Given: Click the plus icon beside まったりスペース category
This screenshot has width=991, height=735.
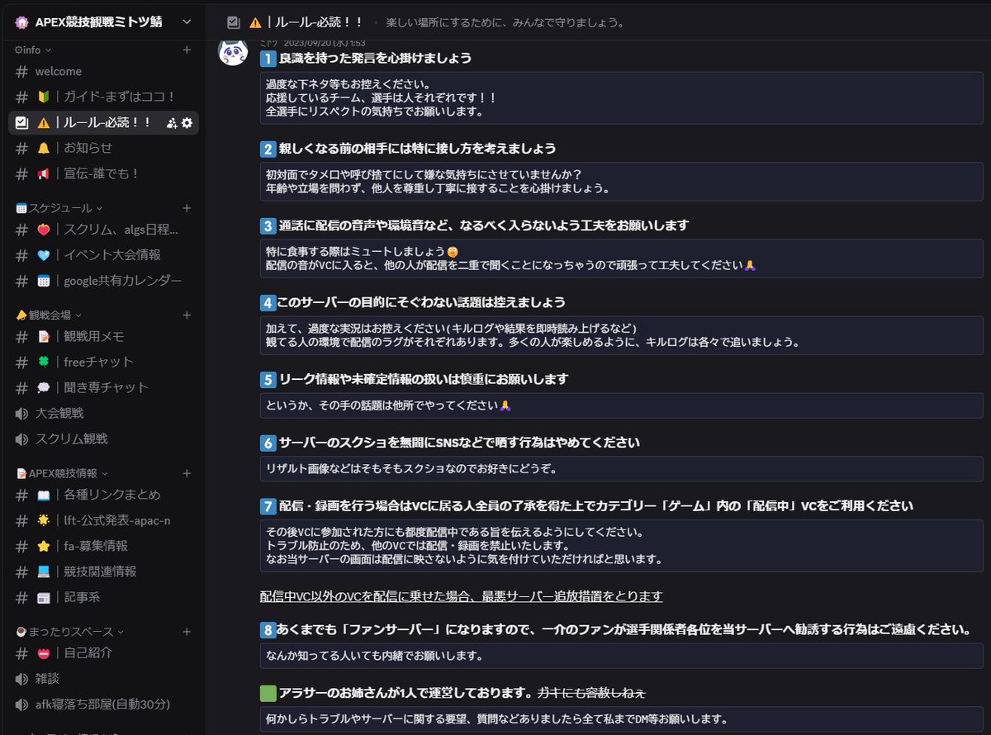Looking at the screenshot, I should click(187, 632).
